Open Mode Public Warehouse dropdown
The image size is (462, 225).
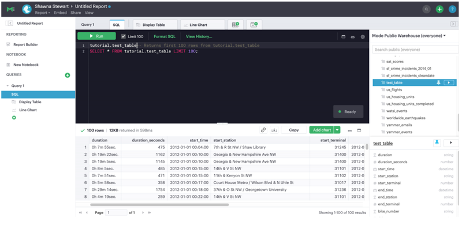(409, 36)
